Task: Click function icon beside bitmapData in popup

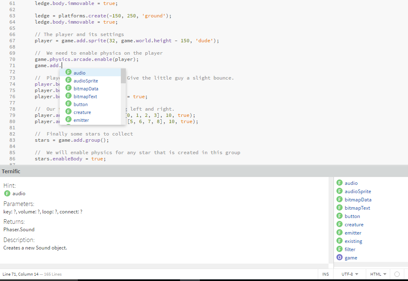Action: coord(68,88)
